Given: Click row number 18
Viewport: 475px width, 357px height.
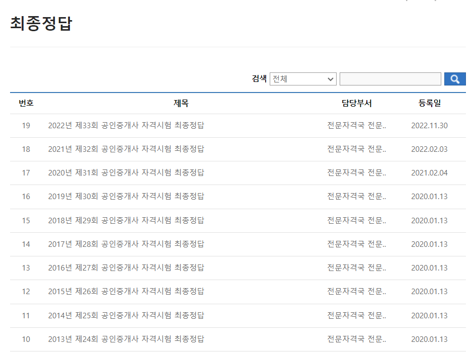Looking at the screenshot, I should (x=26, y=149).
